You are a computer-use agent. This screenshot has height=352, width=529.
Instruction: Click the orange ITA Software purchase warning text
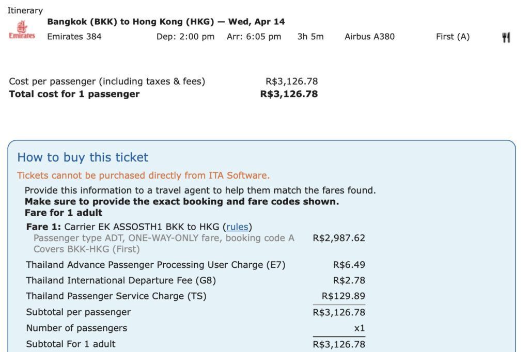click(x=144, y=175)
